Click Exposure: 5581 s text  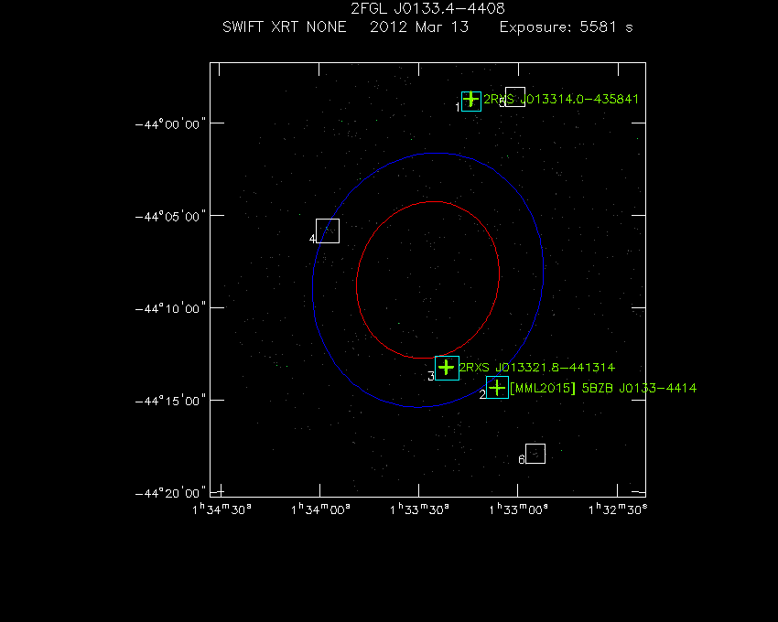pos(567,27)
